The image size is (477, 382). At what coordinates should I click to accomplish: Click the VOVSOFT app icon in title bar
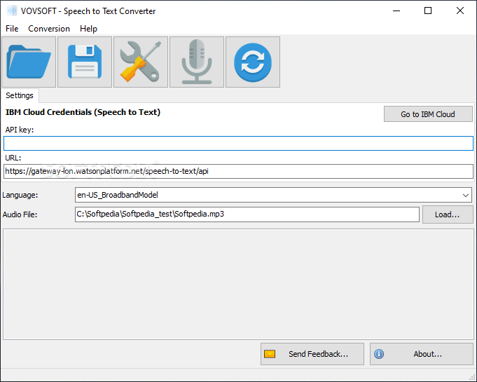click(12, 11)
